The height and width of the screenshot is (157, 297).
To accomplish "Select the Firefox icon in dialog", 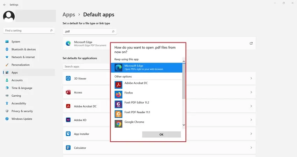I will pos(118,95).
